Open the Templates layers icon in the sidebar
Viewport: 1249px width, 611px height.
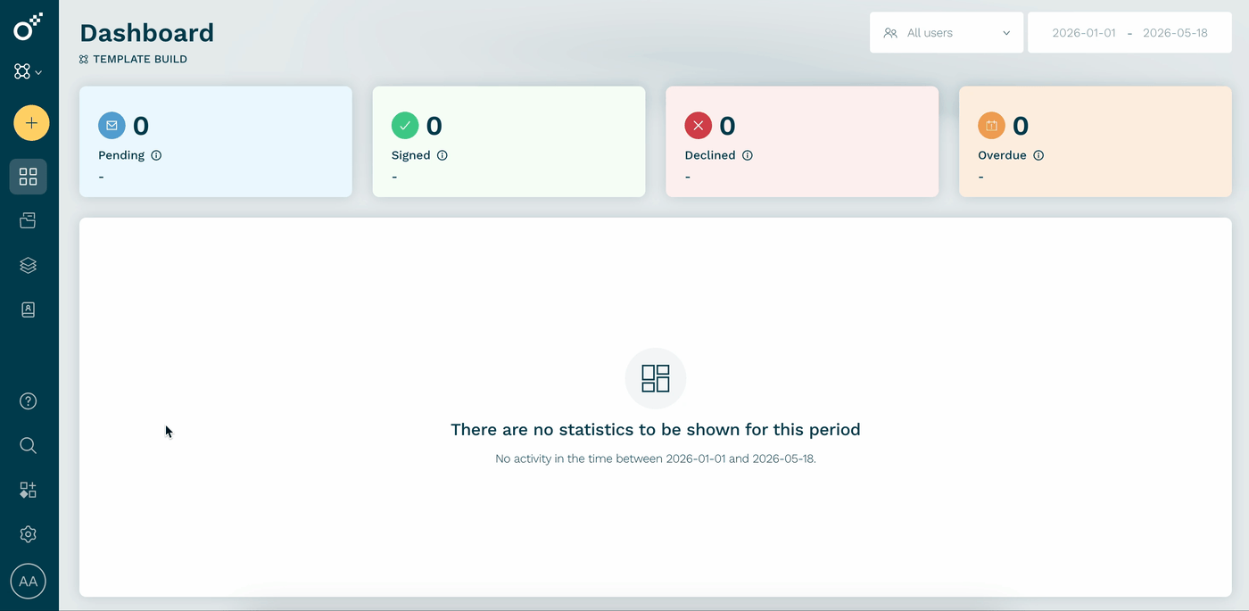tap(29, 265)
